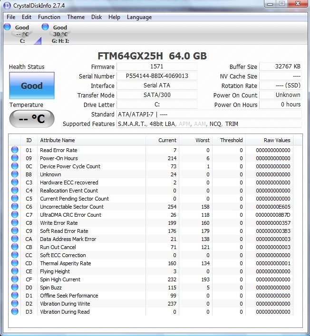Click the status orb for Data Address Mark Error
This screenshot has width=310, height=336.
[15, 239]
